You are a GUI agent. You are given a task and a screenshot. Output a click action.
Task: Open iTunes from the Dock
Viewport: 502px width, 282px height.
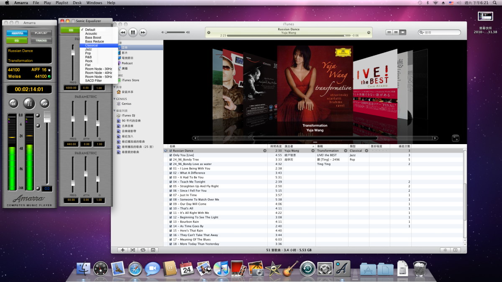[x=221, y=268]
